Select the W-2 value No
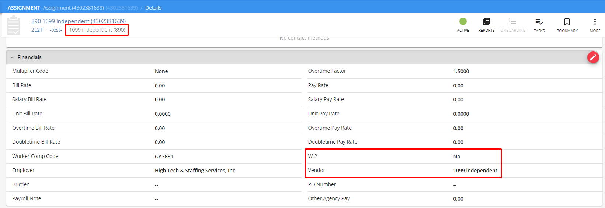Viewport: 605px width, 208px height. (x=457, y=157)
